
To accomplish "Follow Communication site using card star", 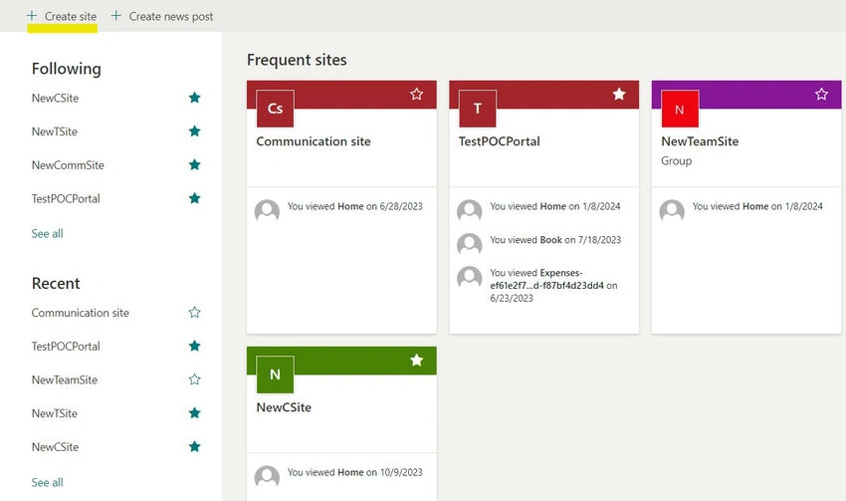I will tap(416, 94).
